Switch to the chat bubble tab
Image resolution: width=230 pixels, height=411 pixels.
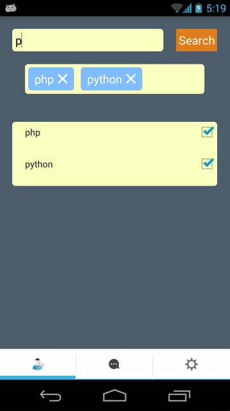pos(114,364)
